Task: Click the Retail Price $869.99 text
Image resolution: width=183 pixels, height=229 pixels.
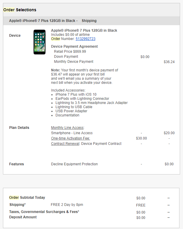Action: (x=70, y=52)
